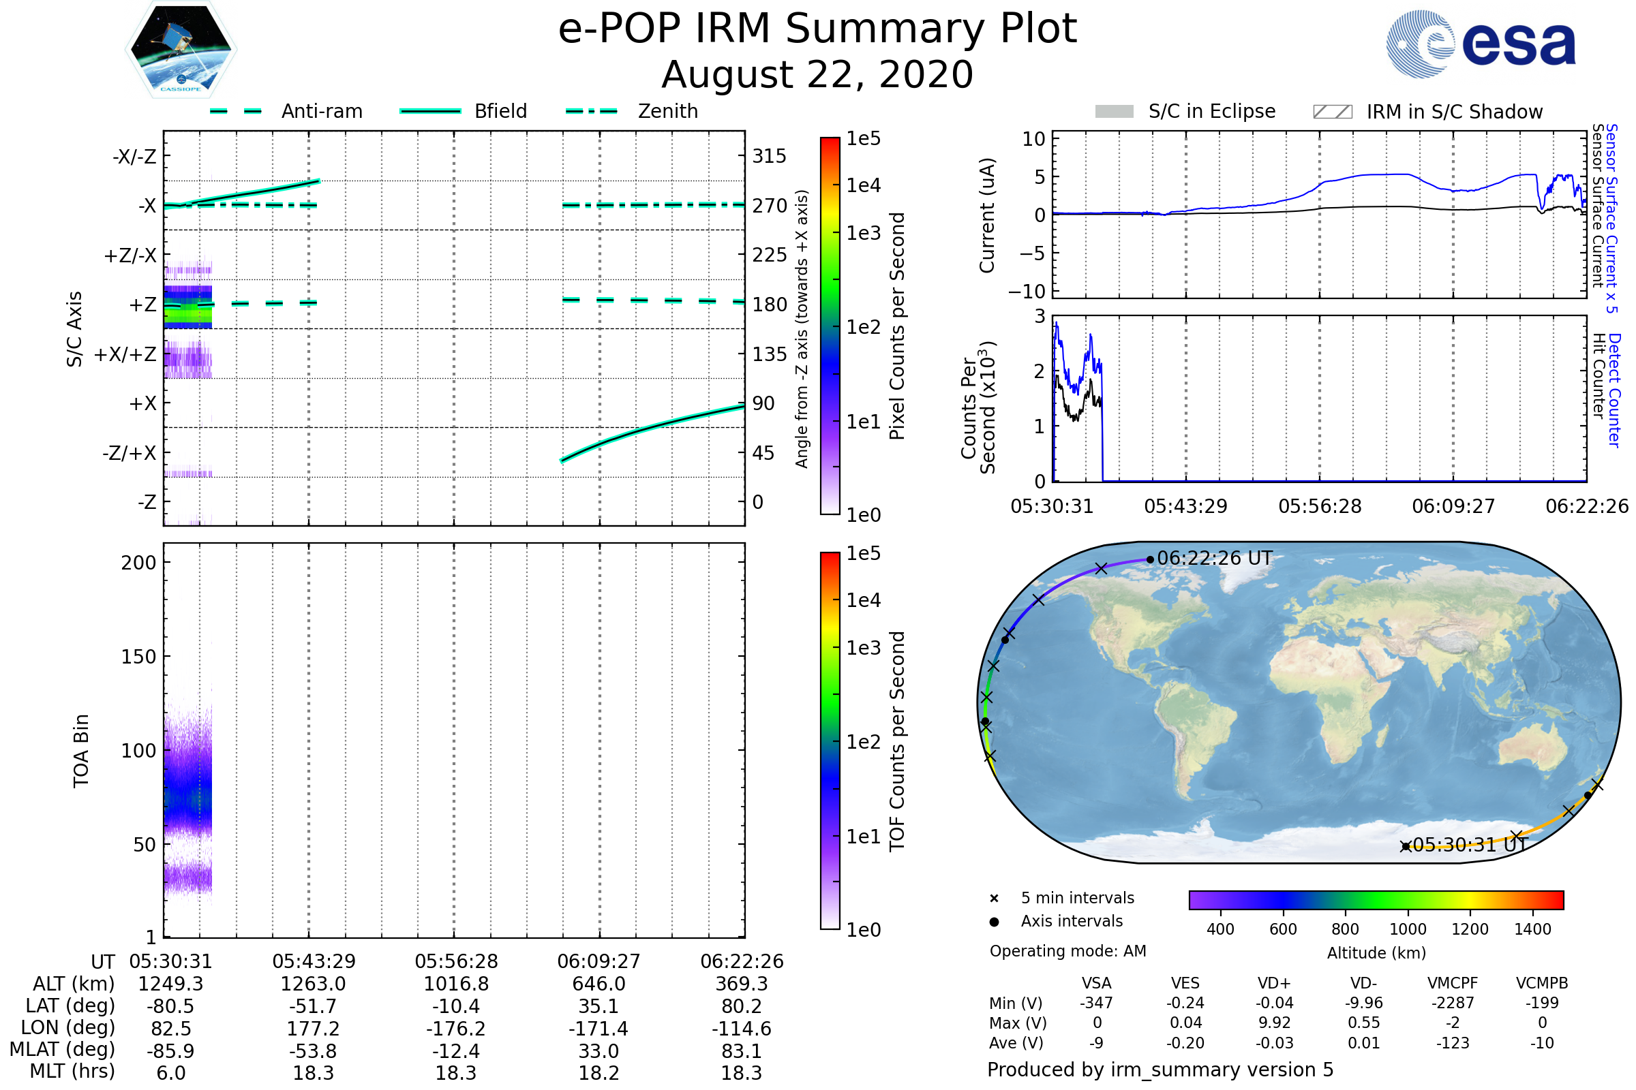Click the e-POP IRM Summary Plot title

coord(817,29)
